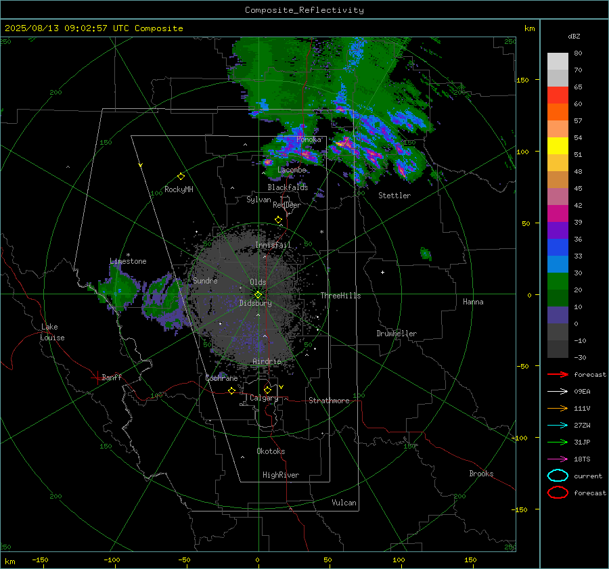609x569 pixels.
Task: Click the Okotoks town label
Action: (271, 451)
